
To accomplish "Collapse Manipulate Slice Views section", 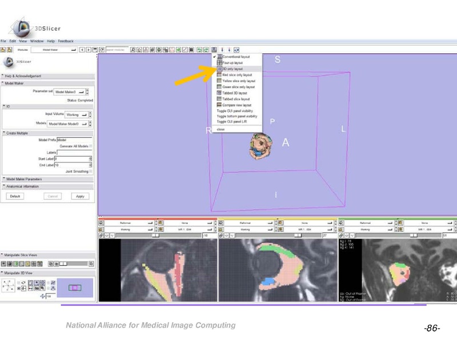I will pos(47,255).
